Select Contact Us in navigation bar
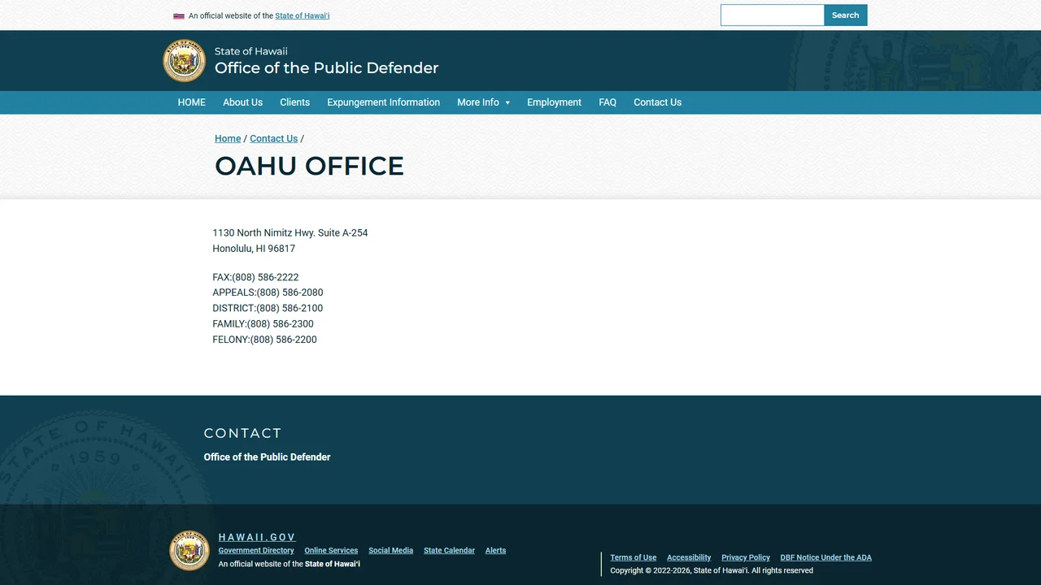The height and width of the screenshot is (585, 1041). pyautogui.click(x=657, y=102)
